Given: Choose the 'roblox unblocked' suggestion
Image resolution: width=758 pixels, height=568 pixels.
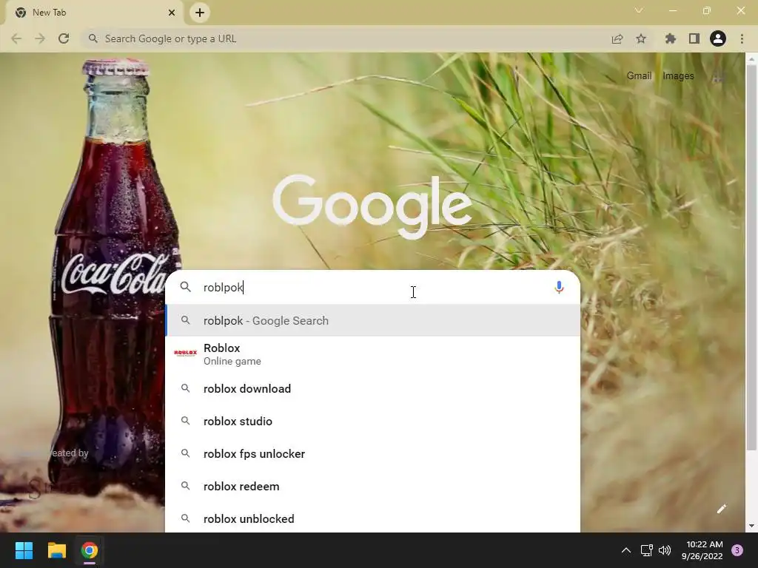Looking at the screenshot, I should tap(373, 518).
